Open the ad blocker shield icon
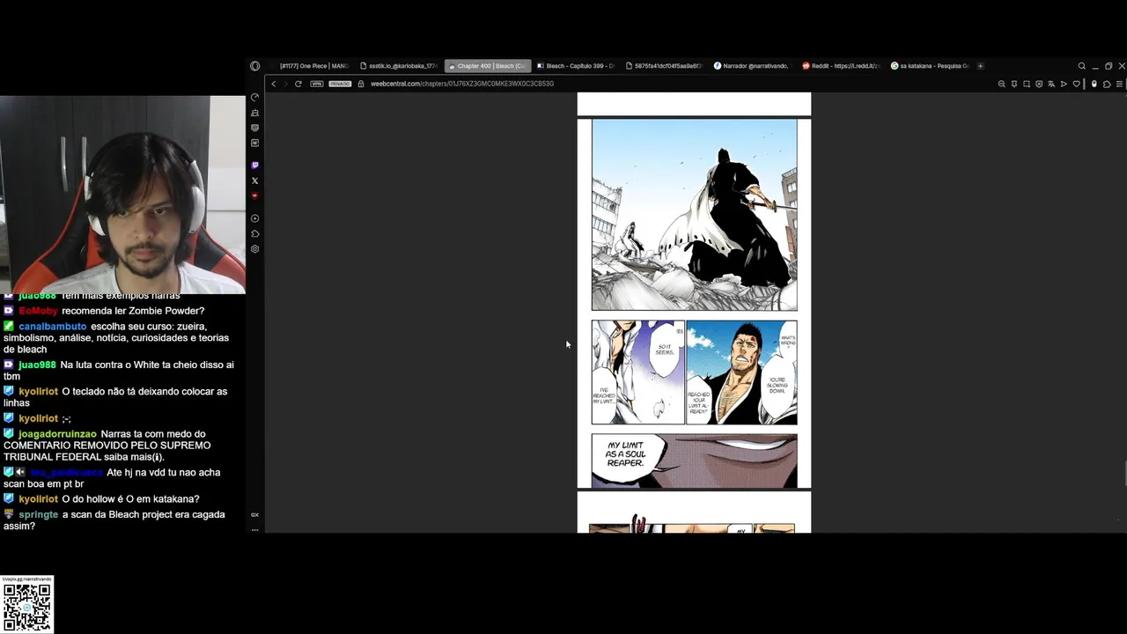Screen dimensions: 1127x634 coord(1039,84)
